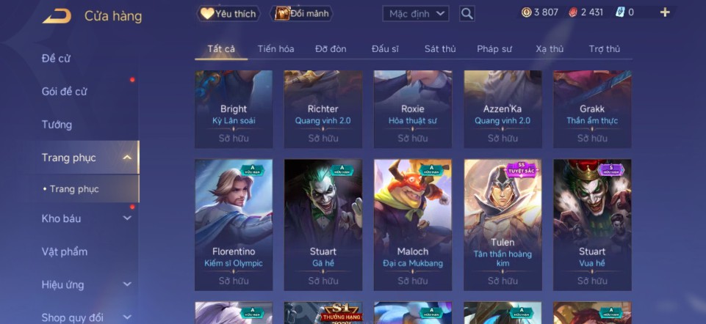Select the Florentino Kiếm sĩ Olympic skin card

[233, 225]
